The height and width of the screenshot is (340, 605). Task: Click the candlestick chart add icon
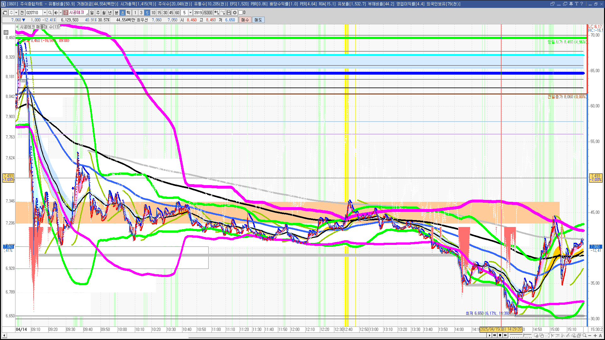click(x=216, y=13)
